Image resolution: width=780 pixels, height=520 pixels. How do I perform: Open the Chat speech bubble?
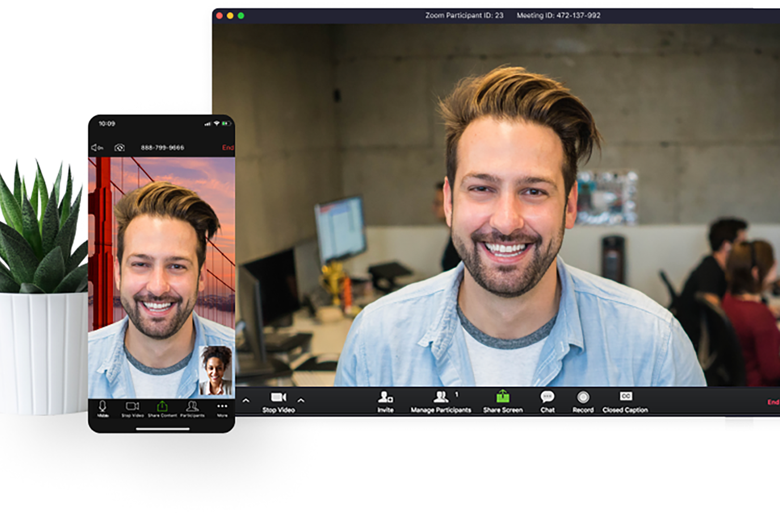point(547,398)
